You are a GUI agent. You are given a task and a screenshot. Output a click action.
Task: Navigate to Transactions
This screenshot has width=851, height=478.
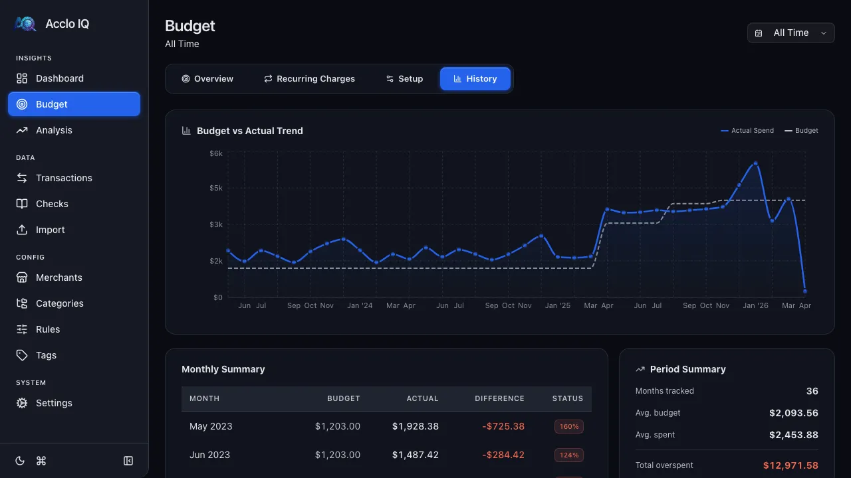pos(74,178)
